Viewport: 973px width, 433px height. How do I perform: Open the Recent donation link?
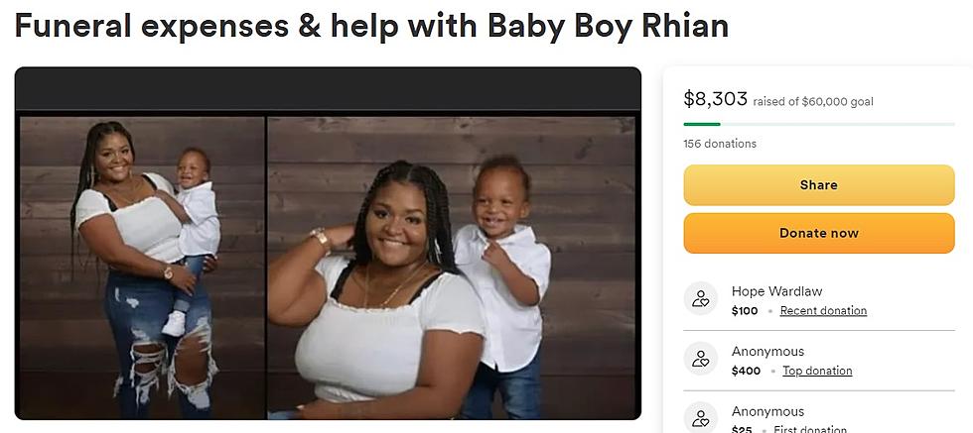pyautogui.click(x=823, y=311)
